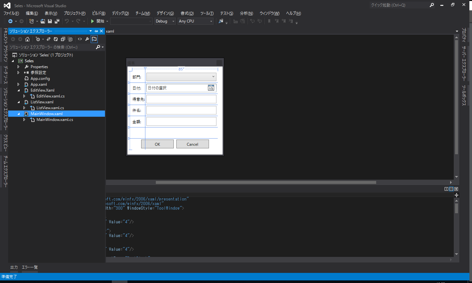Click the OK button in the designer
The height and width of the screenshot is (283, 472).
157,144
